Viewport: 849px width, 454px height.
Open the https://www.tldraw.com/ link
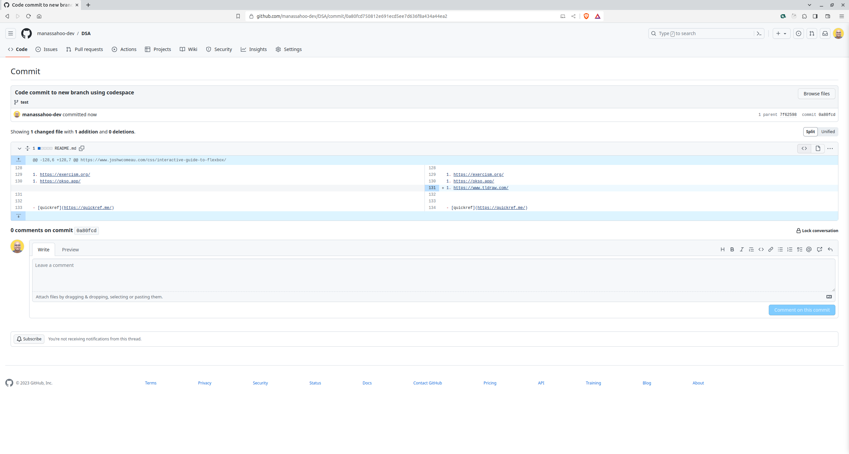coord(481,188)
